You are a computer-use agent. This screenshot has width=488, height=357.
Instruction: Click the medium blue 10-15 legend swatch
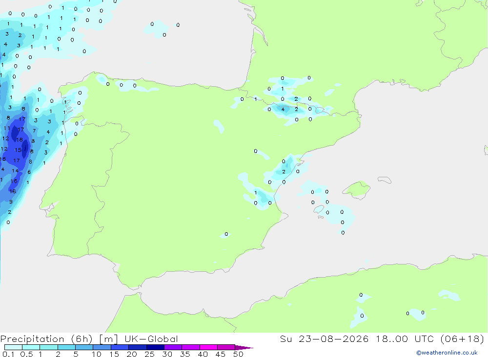pyautogui.click(x=102, y=347)
